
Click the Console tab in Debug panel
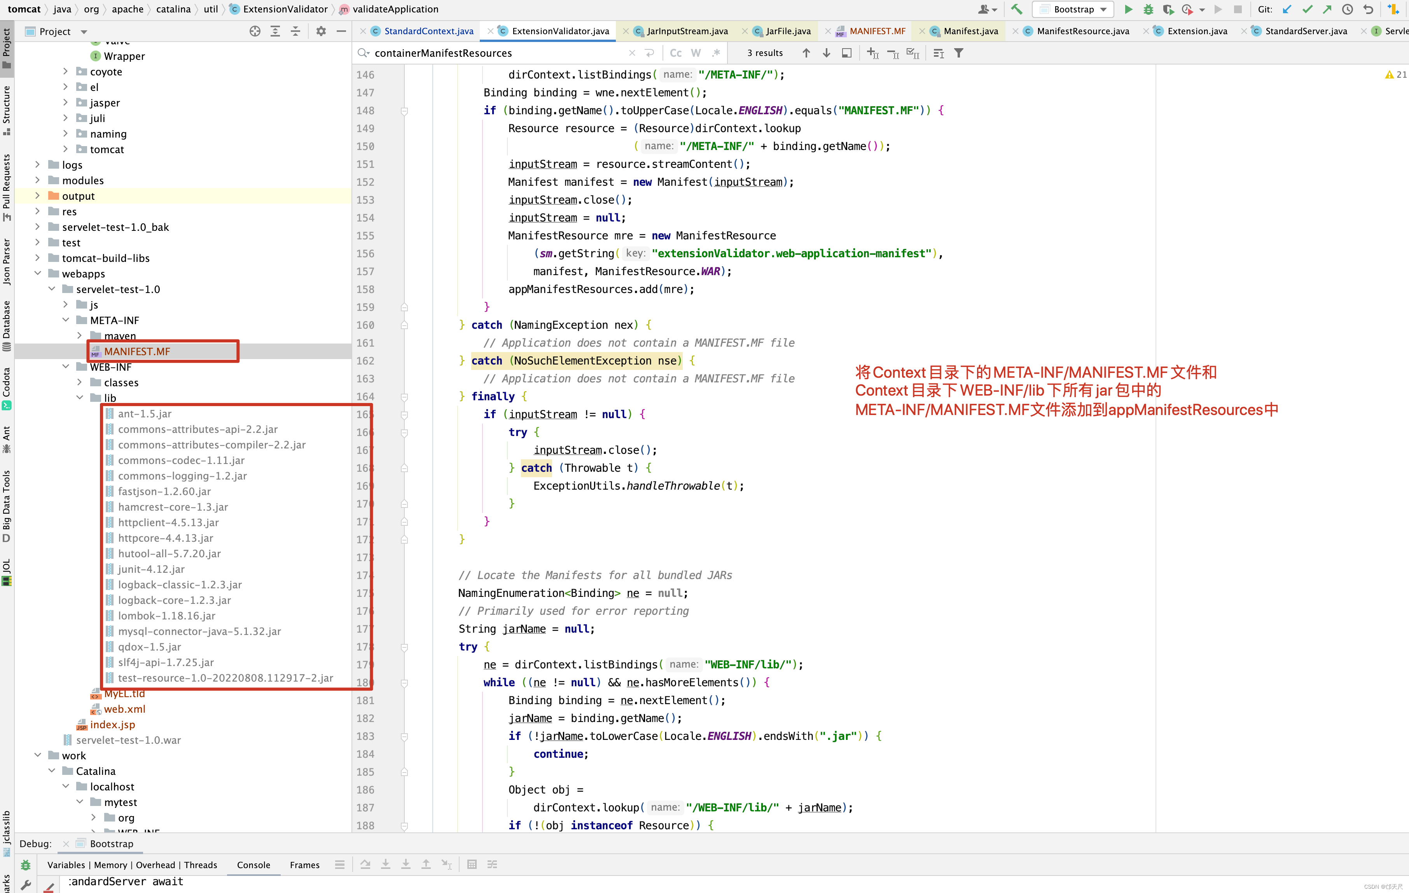tap(253, 863)
